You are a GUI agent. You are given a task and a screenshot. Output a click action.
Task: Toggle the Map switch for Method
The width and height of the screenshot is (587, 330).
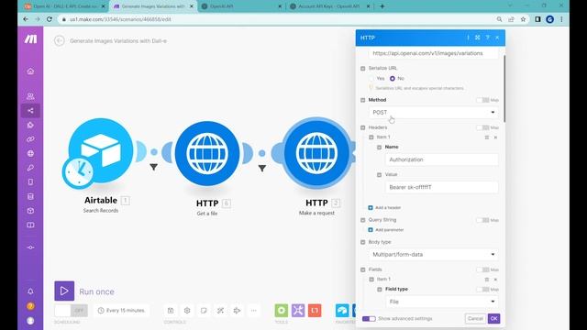coord(482,100)
